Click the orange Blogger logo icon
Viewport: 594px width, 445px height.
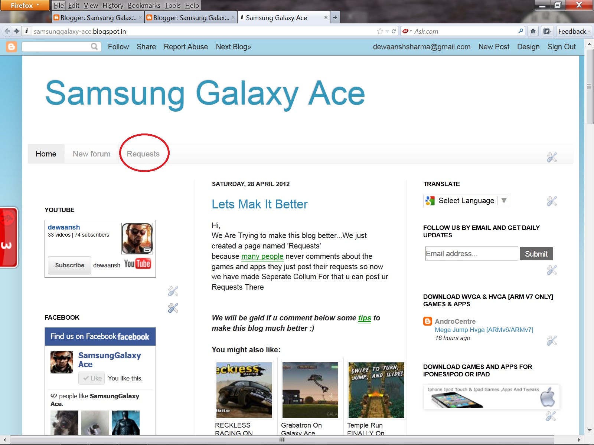pyautogui.click(x=12, y=47)
